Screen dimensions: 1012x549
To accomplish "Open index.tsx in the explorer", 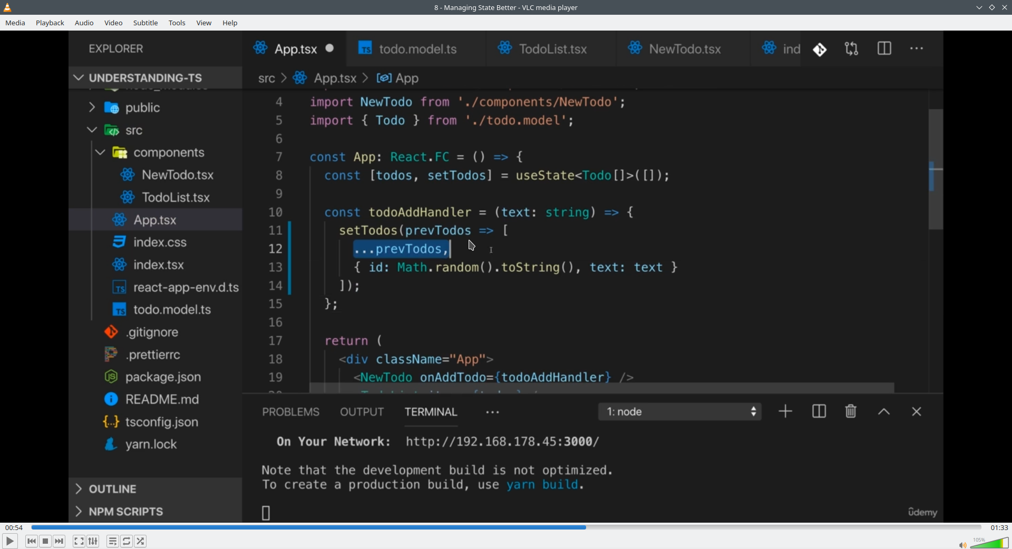I will (155, 264).
